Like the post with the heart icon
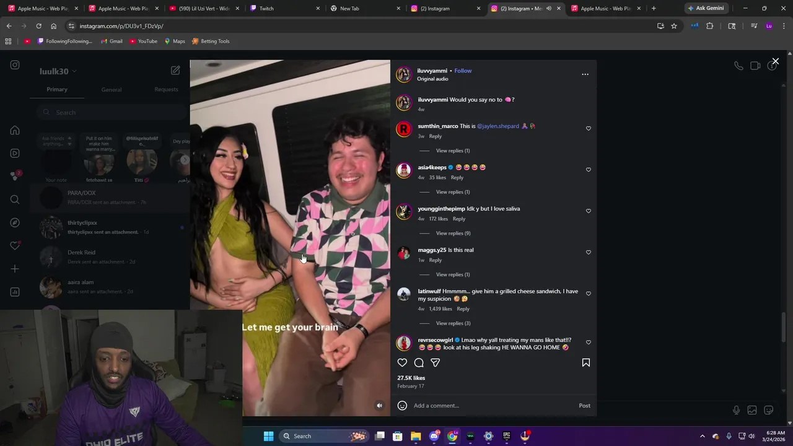This screenshot has width=793, height=446. point(403,363)
